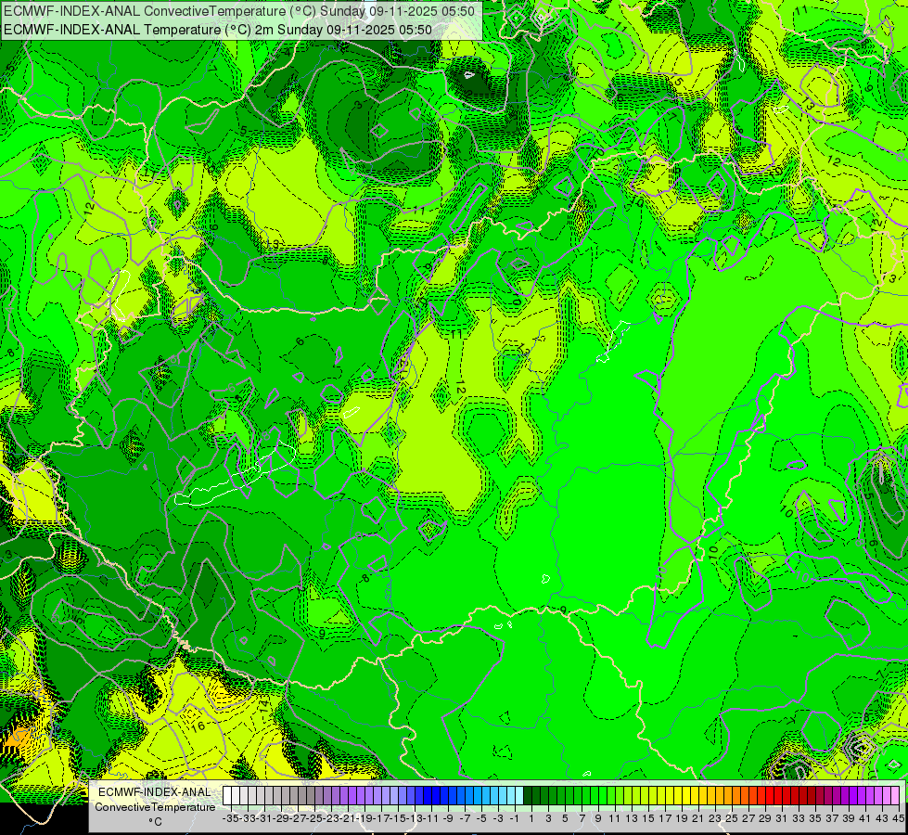This screenshot has width=908, height=835.
Task: Click the legend scale value 19
Action: pyautogui.click(x=682, y=818)
